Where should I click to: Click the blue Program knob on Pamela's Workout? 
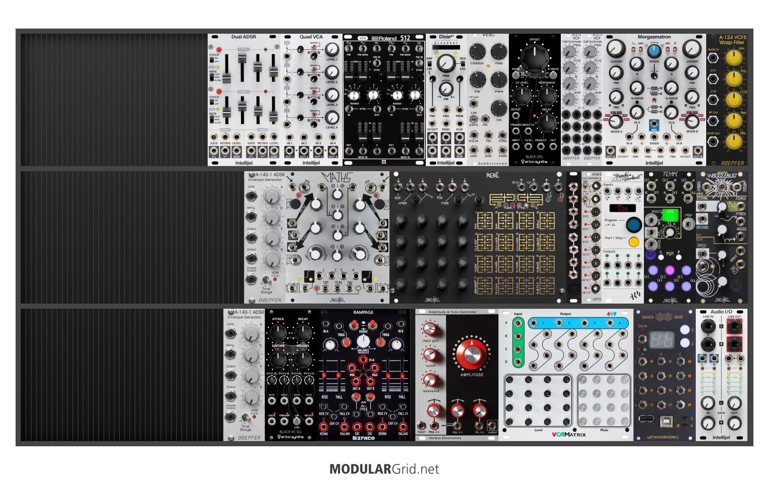633,225
